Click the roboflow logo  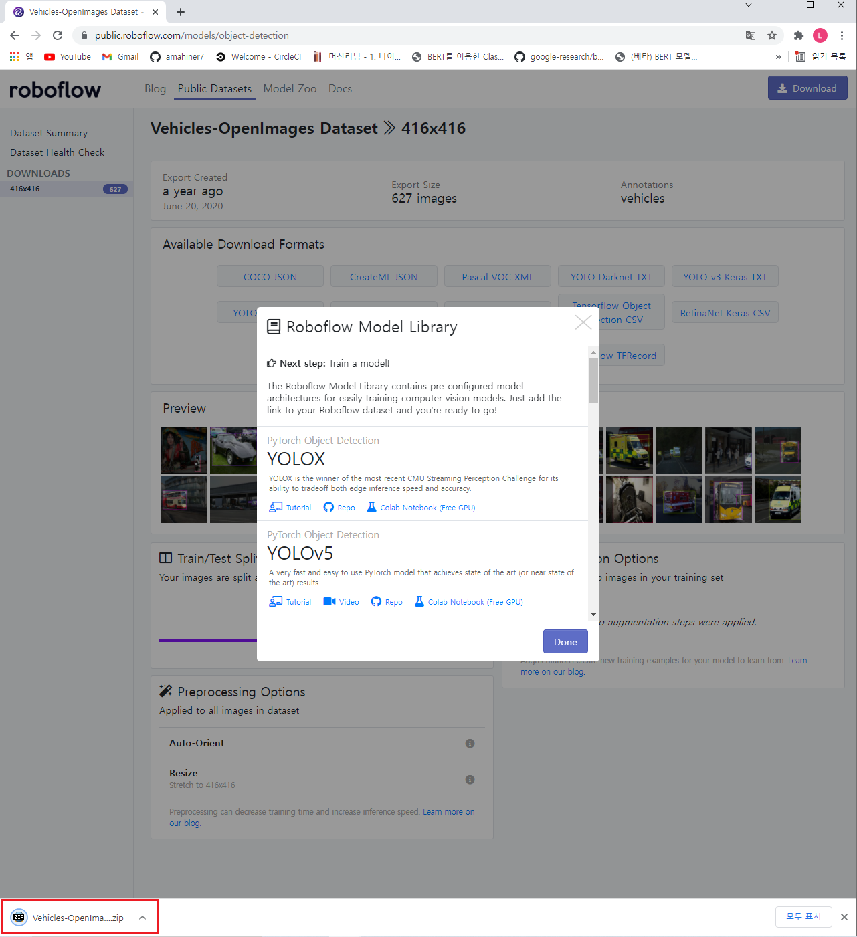pyautogui.click(x=55, y=90)
